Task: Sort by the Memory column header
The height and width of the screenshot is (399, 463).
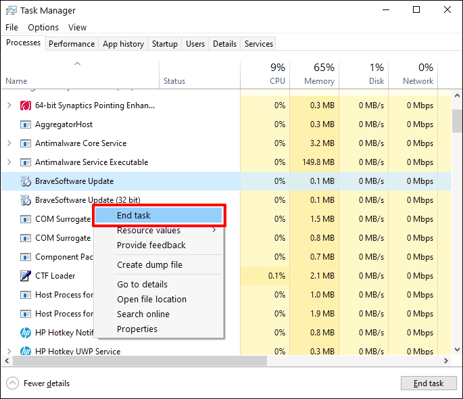Action: (314, 75)
